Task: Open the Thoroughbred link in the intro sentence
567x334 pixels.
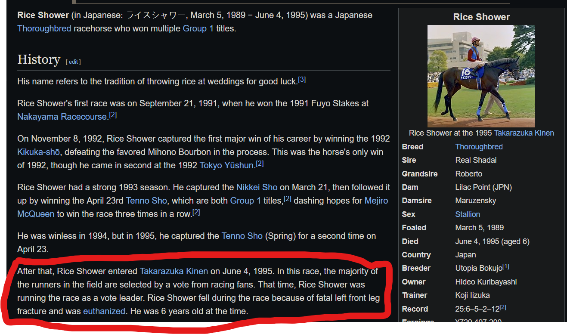Action: (x=44, y=29)
